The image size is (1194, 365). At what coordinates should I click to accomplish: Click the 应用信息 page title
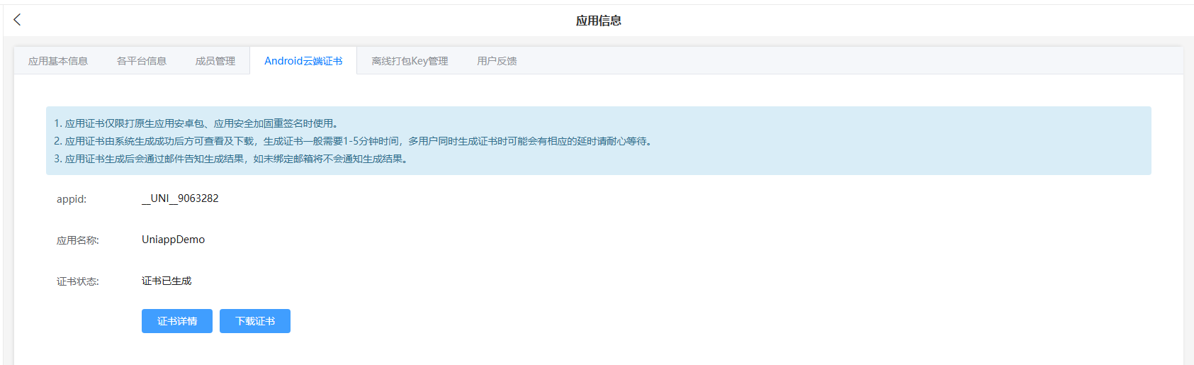tap(598, 21)
